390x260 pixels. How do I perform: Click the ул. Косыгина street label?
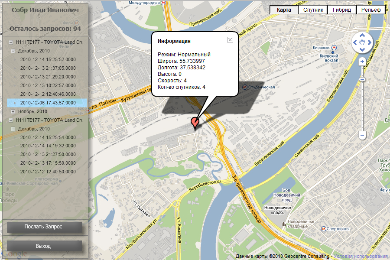[x=179, y=230]
